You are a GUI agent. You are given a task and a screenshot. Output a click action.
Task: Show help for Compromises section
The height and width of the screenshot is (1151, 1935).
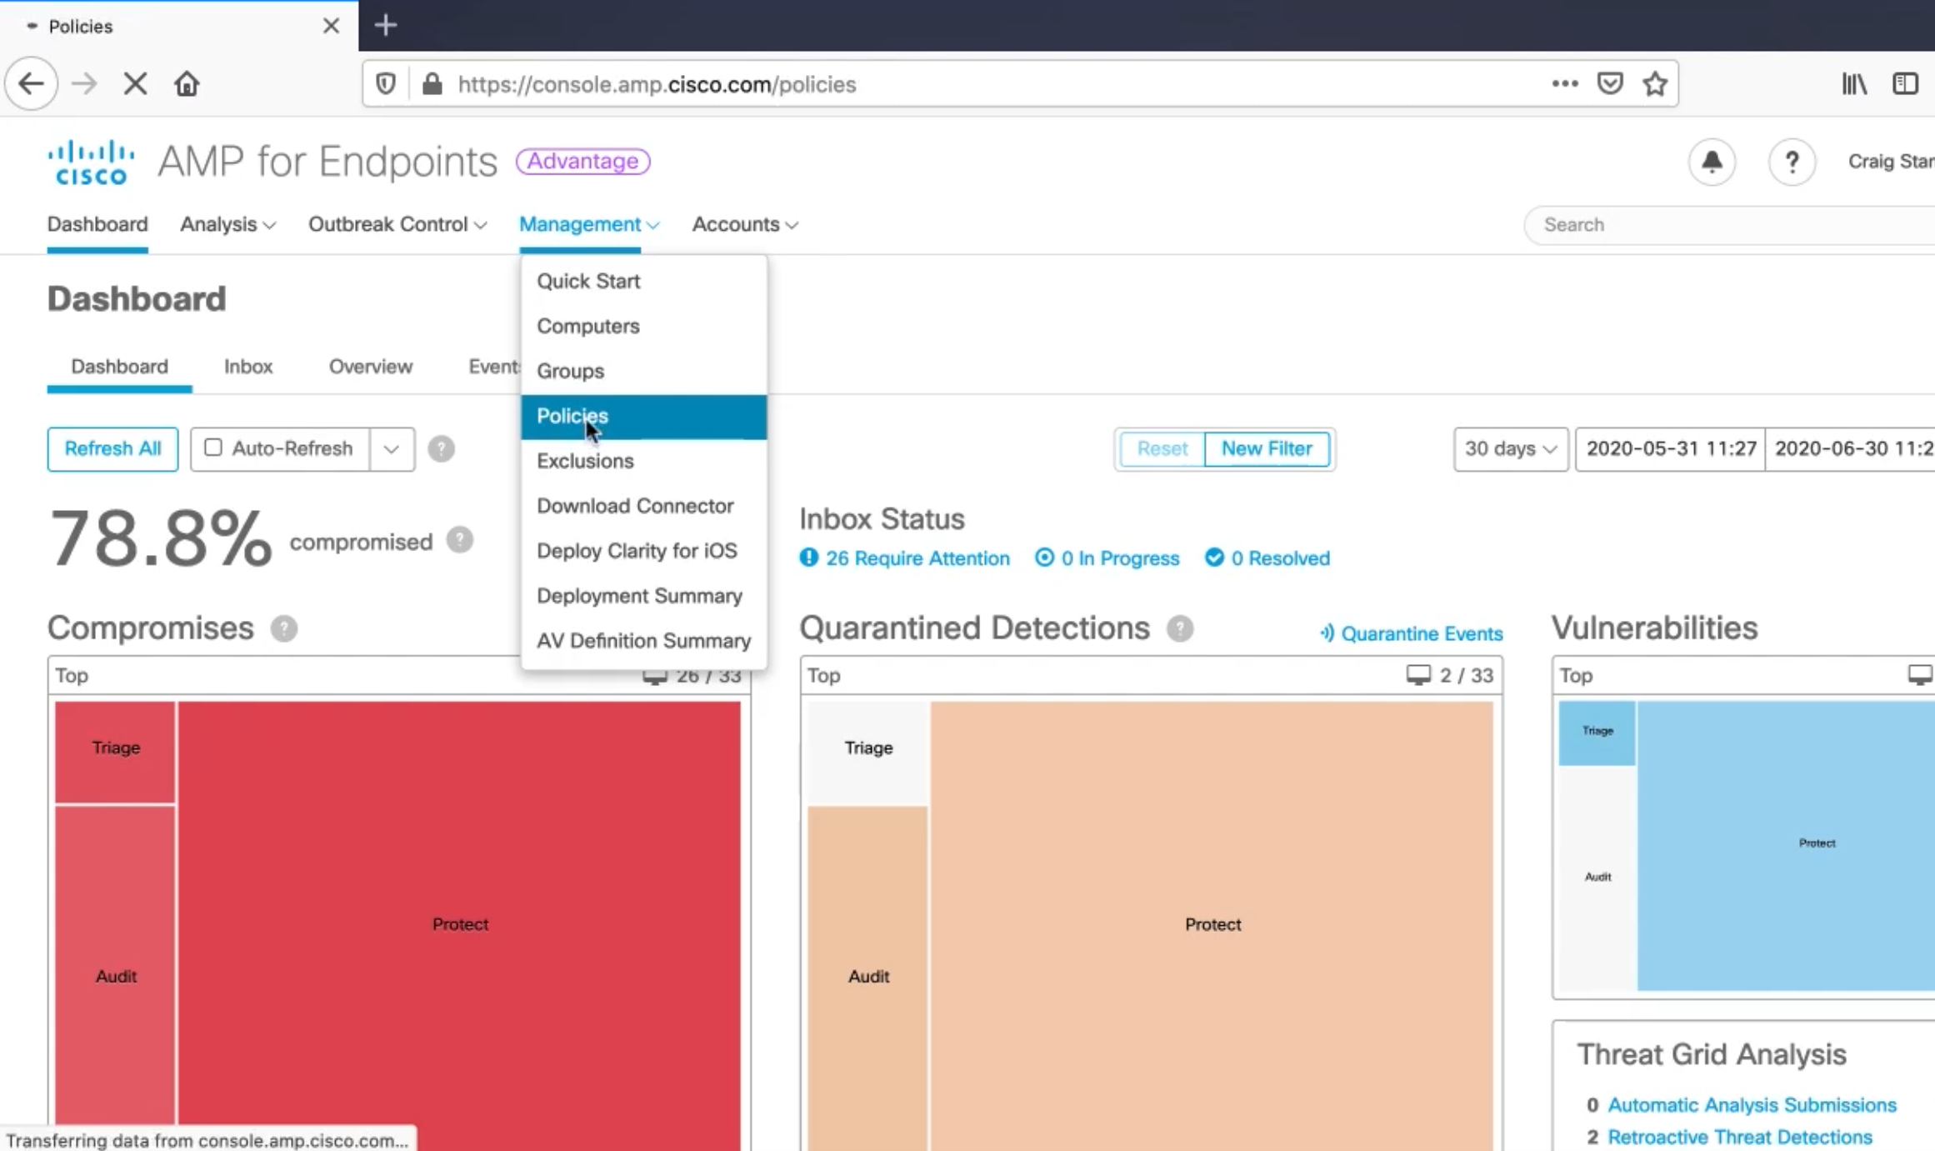tap(283, 628)
